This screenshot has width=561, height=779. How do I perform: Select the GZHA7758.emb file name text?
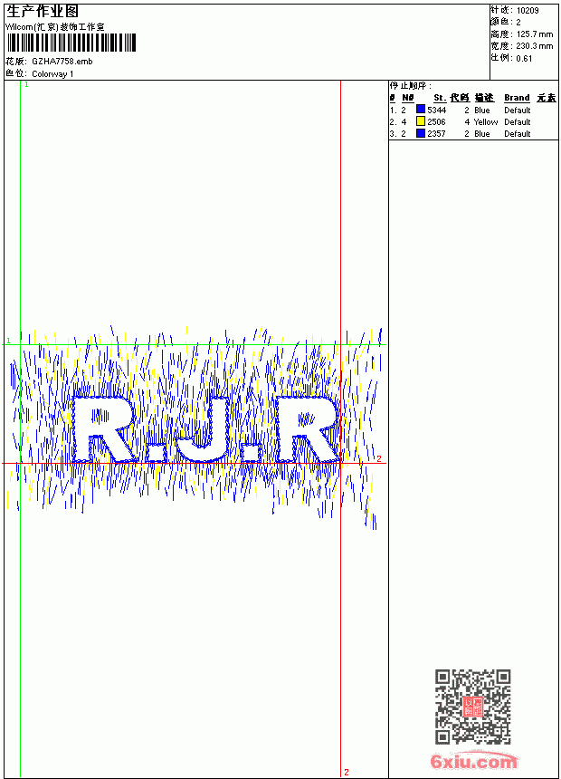[62, 62]
